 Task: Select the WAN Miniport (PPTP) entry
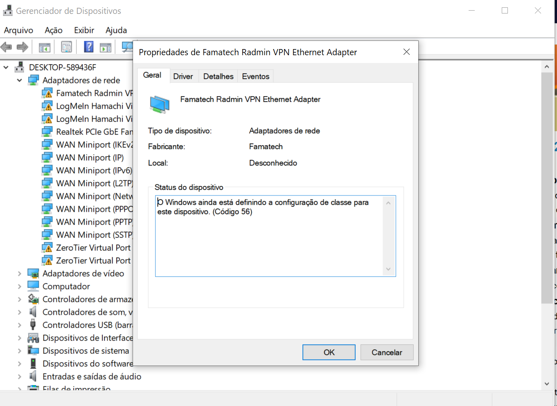click(x=87, y=222)
